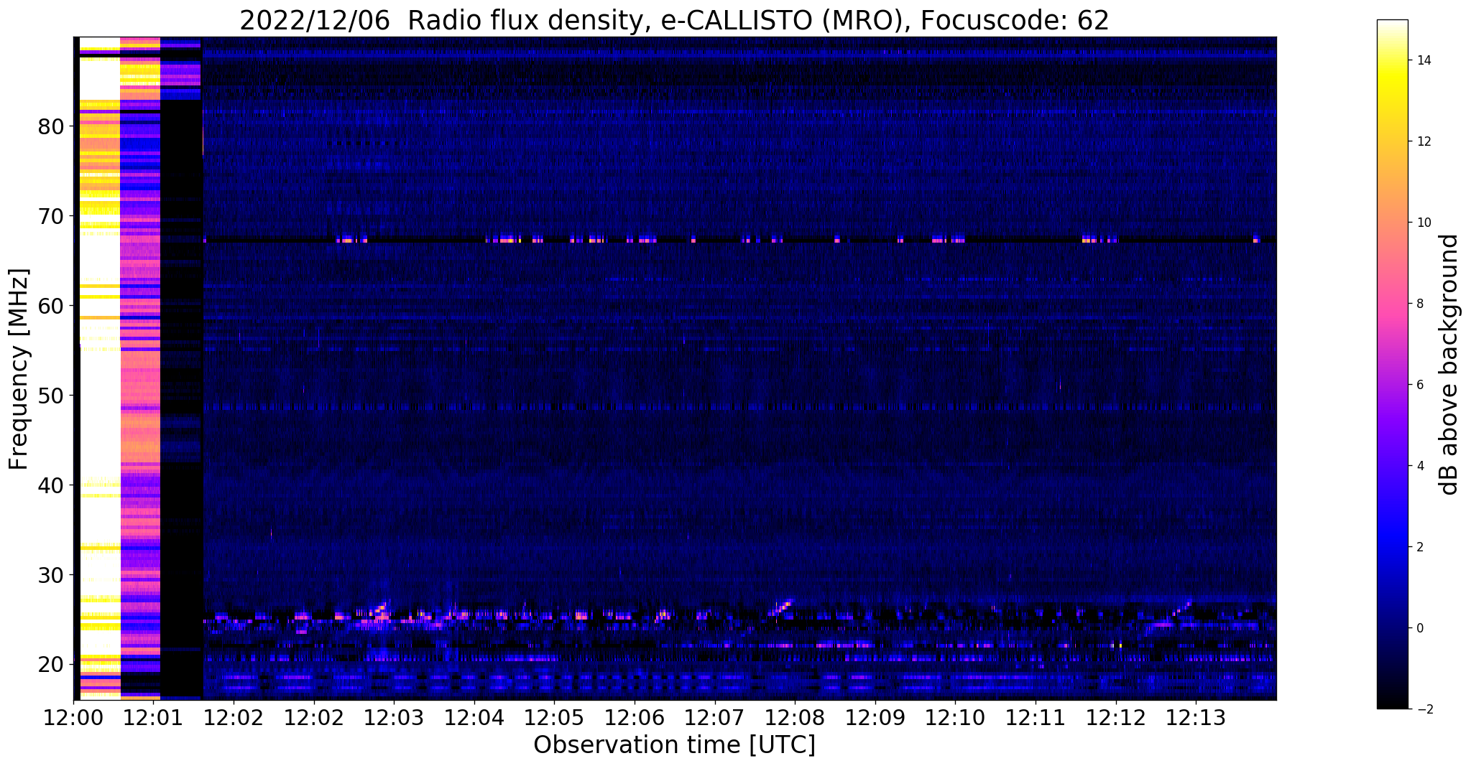Click the colorbar tick value 10

[1423, 223]
